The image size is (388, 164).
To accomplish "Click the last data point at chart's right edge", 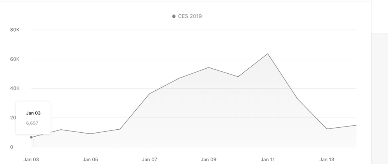I will [x=356, y=125].
